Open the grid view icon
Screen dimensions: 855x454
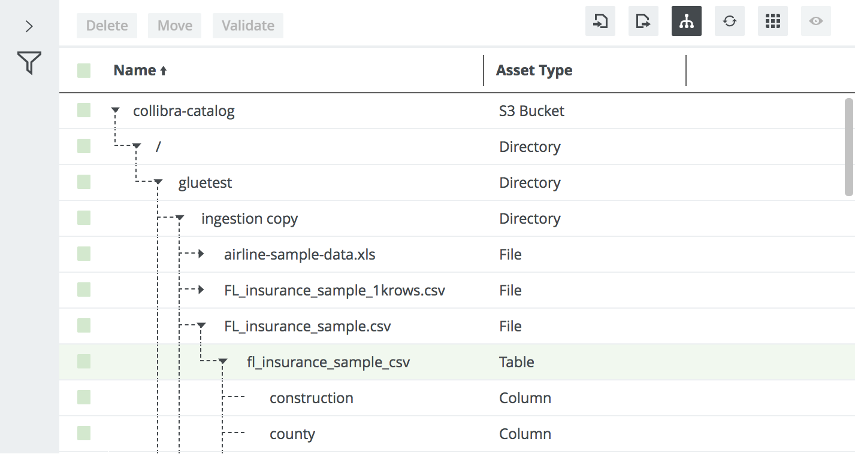[x=772, y=22]
